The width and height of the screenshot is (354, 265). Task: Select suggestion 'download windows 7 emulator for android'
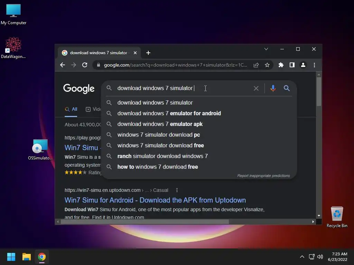(x=199, y=113)
